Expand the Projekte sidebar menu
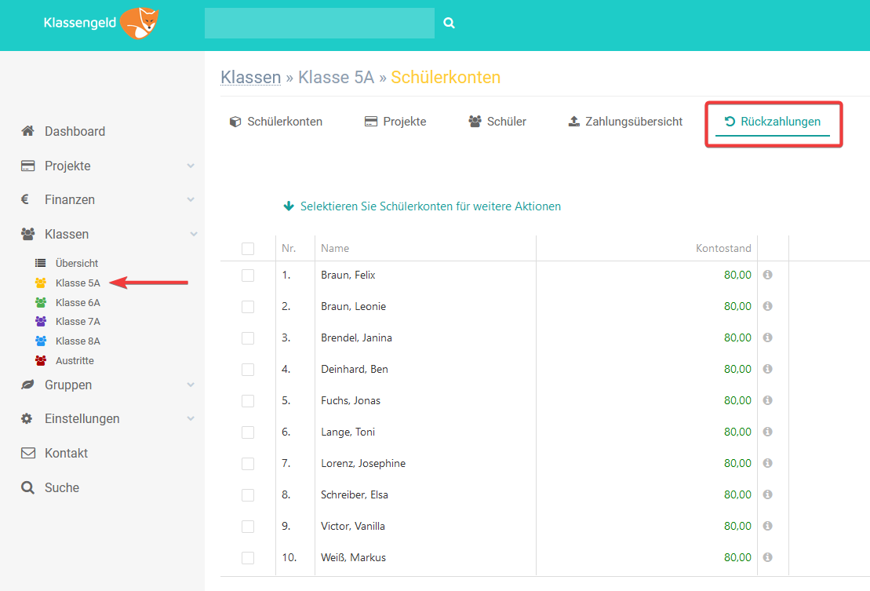The height and width of the screenshot is (591, 870). tap(191, 166)
